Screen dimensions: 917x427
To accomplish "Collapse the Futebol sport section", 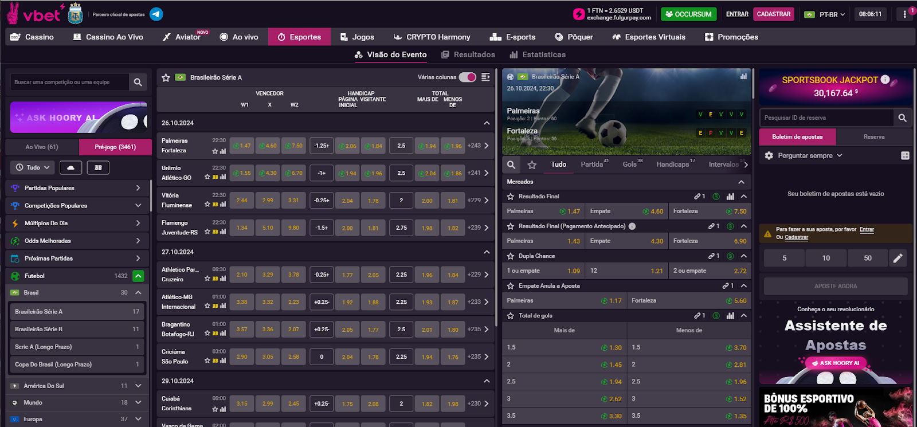I will click(x=138, y=276).
